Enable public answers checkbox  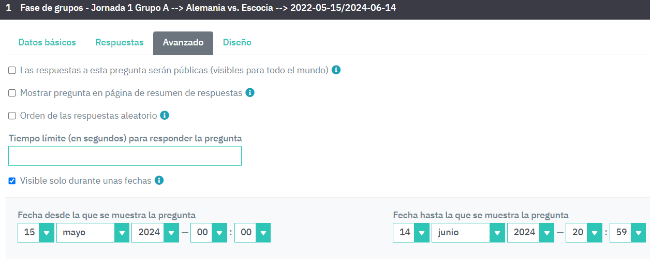coord(12,70)
